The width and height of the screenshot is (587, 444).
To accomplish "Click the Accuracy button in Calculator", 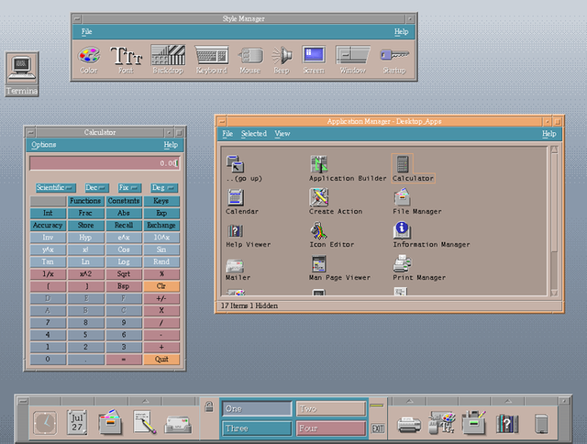I will click(x=48, y=226).
